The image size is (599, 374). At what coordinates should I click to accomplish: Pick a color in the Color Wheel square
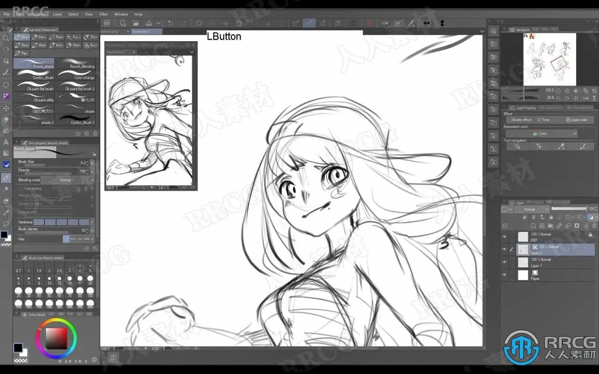(56, 338)
